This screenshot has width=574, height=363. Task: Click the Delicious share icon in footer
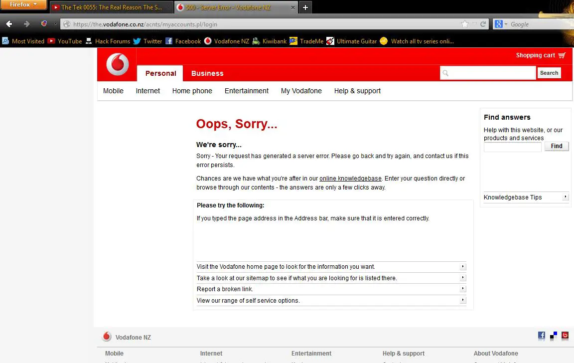point(553,335)
